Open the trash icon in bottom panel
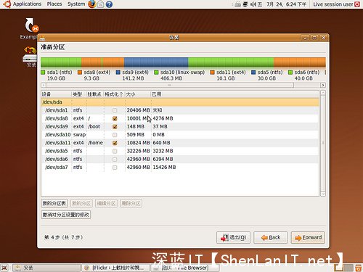The height and width of the screenshot is (272, 363). coord(358,268)
